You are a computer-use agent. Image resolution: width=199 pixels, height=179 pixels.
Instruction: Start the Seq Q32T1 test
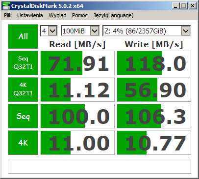[x=23, y=63]
